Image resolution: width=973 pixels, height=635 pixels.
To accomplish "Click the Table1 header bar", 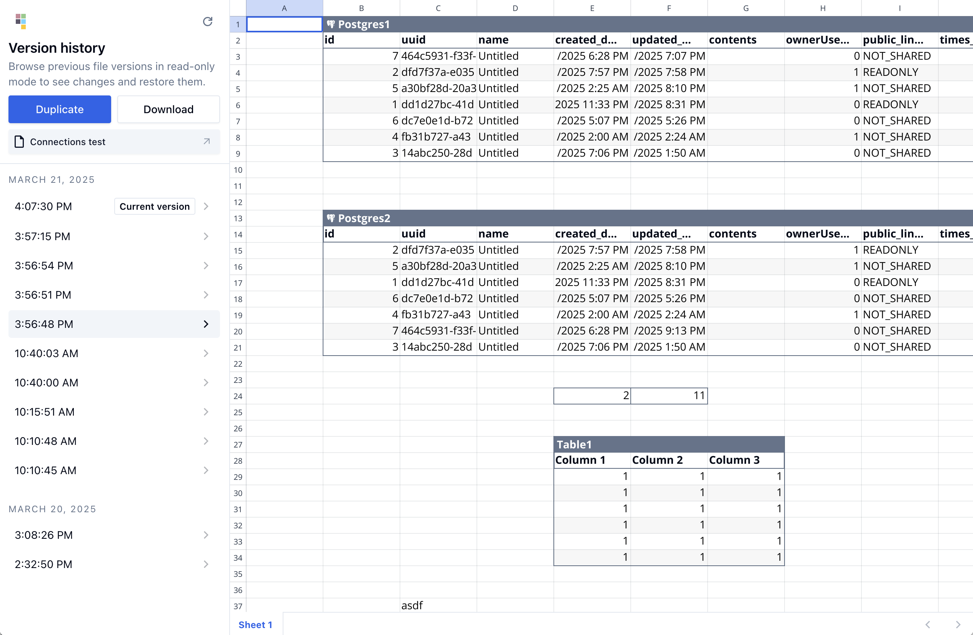I will [x=668, y=444].
